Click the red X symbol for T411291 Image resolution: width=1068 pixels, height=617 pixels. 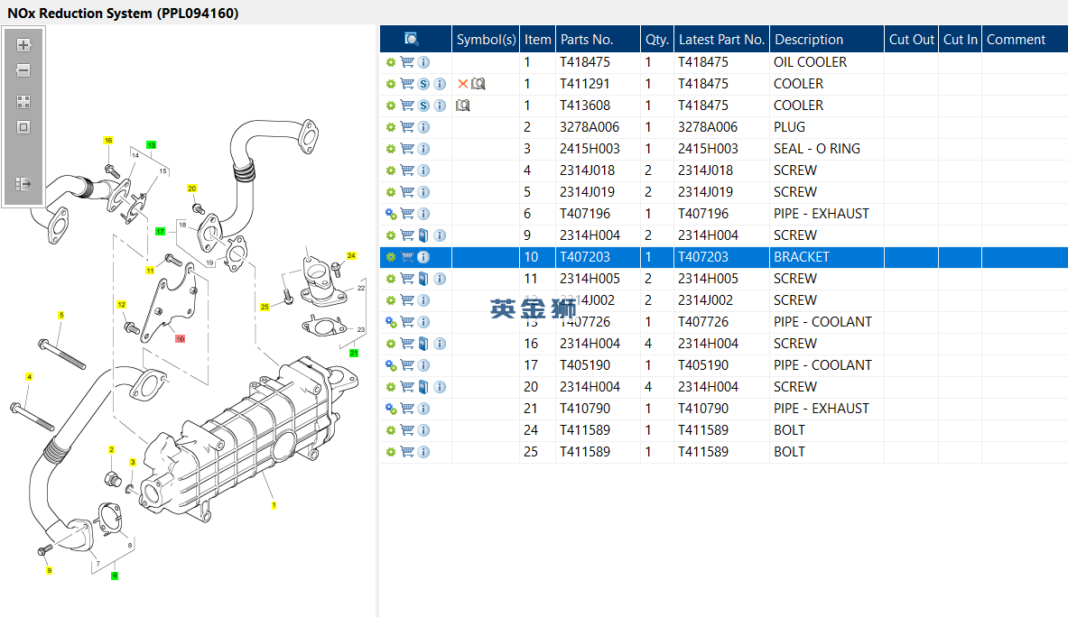(x=463, y=84)
